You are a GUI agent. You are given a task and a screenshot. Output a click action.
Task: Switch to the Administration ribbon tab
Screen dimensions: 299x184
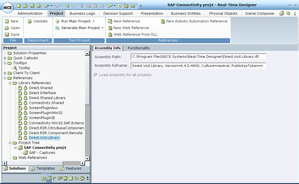[x=30, y=13]
